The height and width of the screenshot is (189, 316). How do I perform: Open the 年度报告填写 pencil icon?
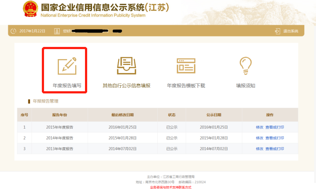(x=67, y=65)
